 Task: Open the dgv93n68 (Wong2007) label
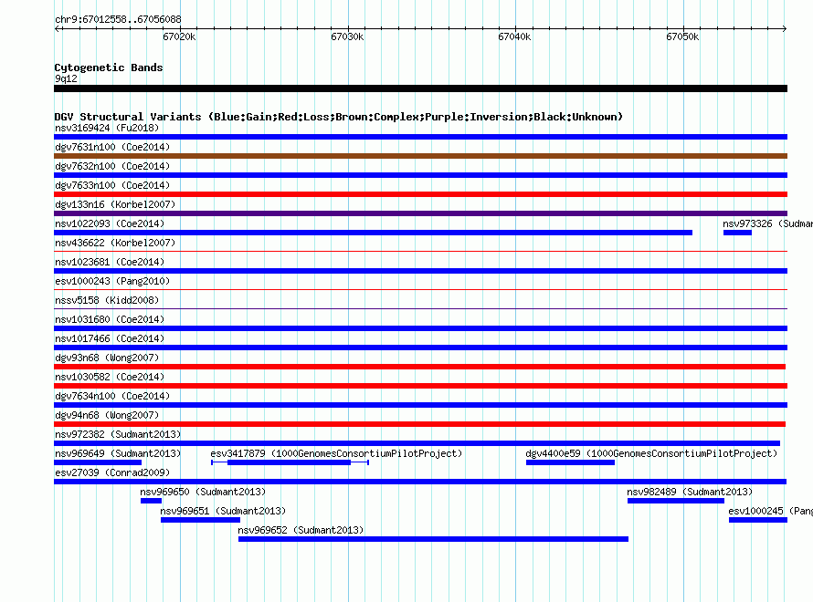coord(107,358)
